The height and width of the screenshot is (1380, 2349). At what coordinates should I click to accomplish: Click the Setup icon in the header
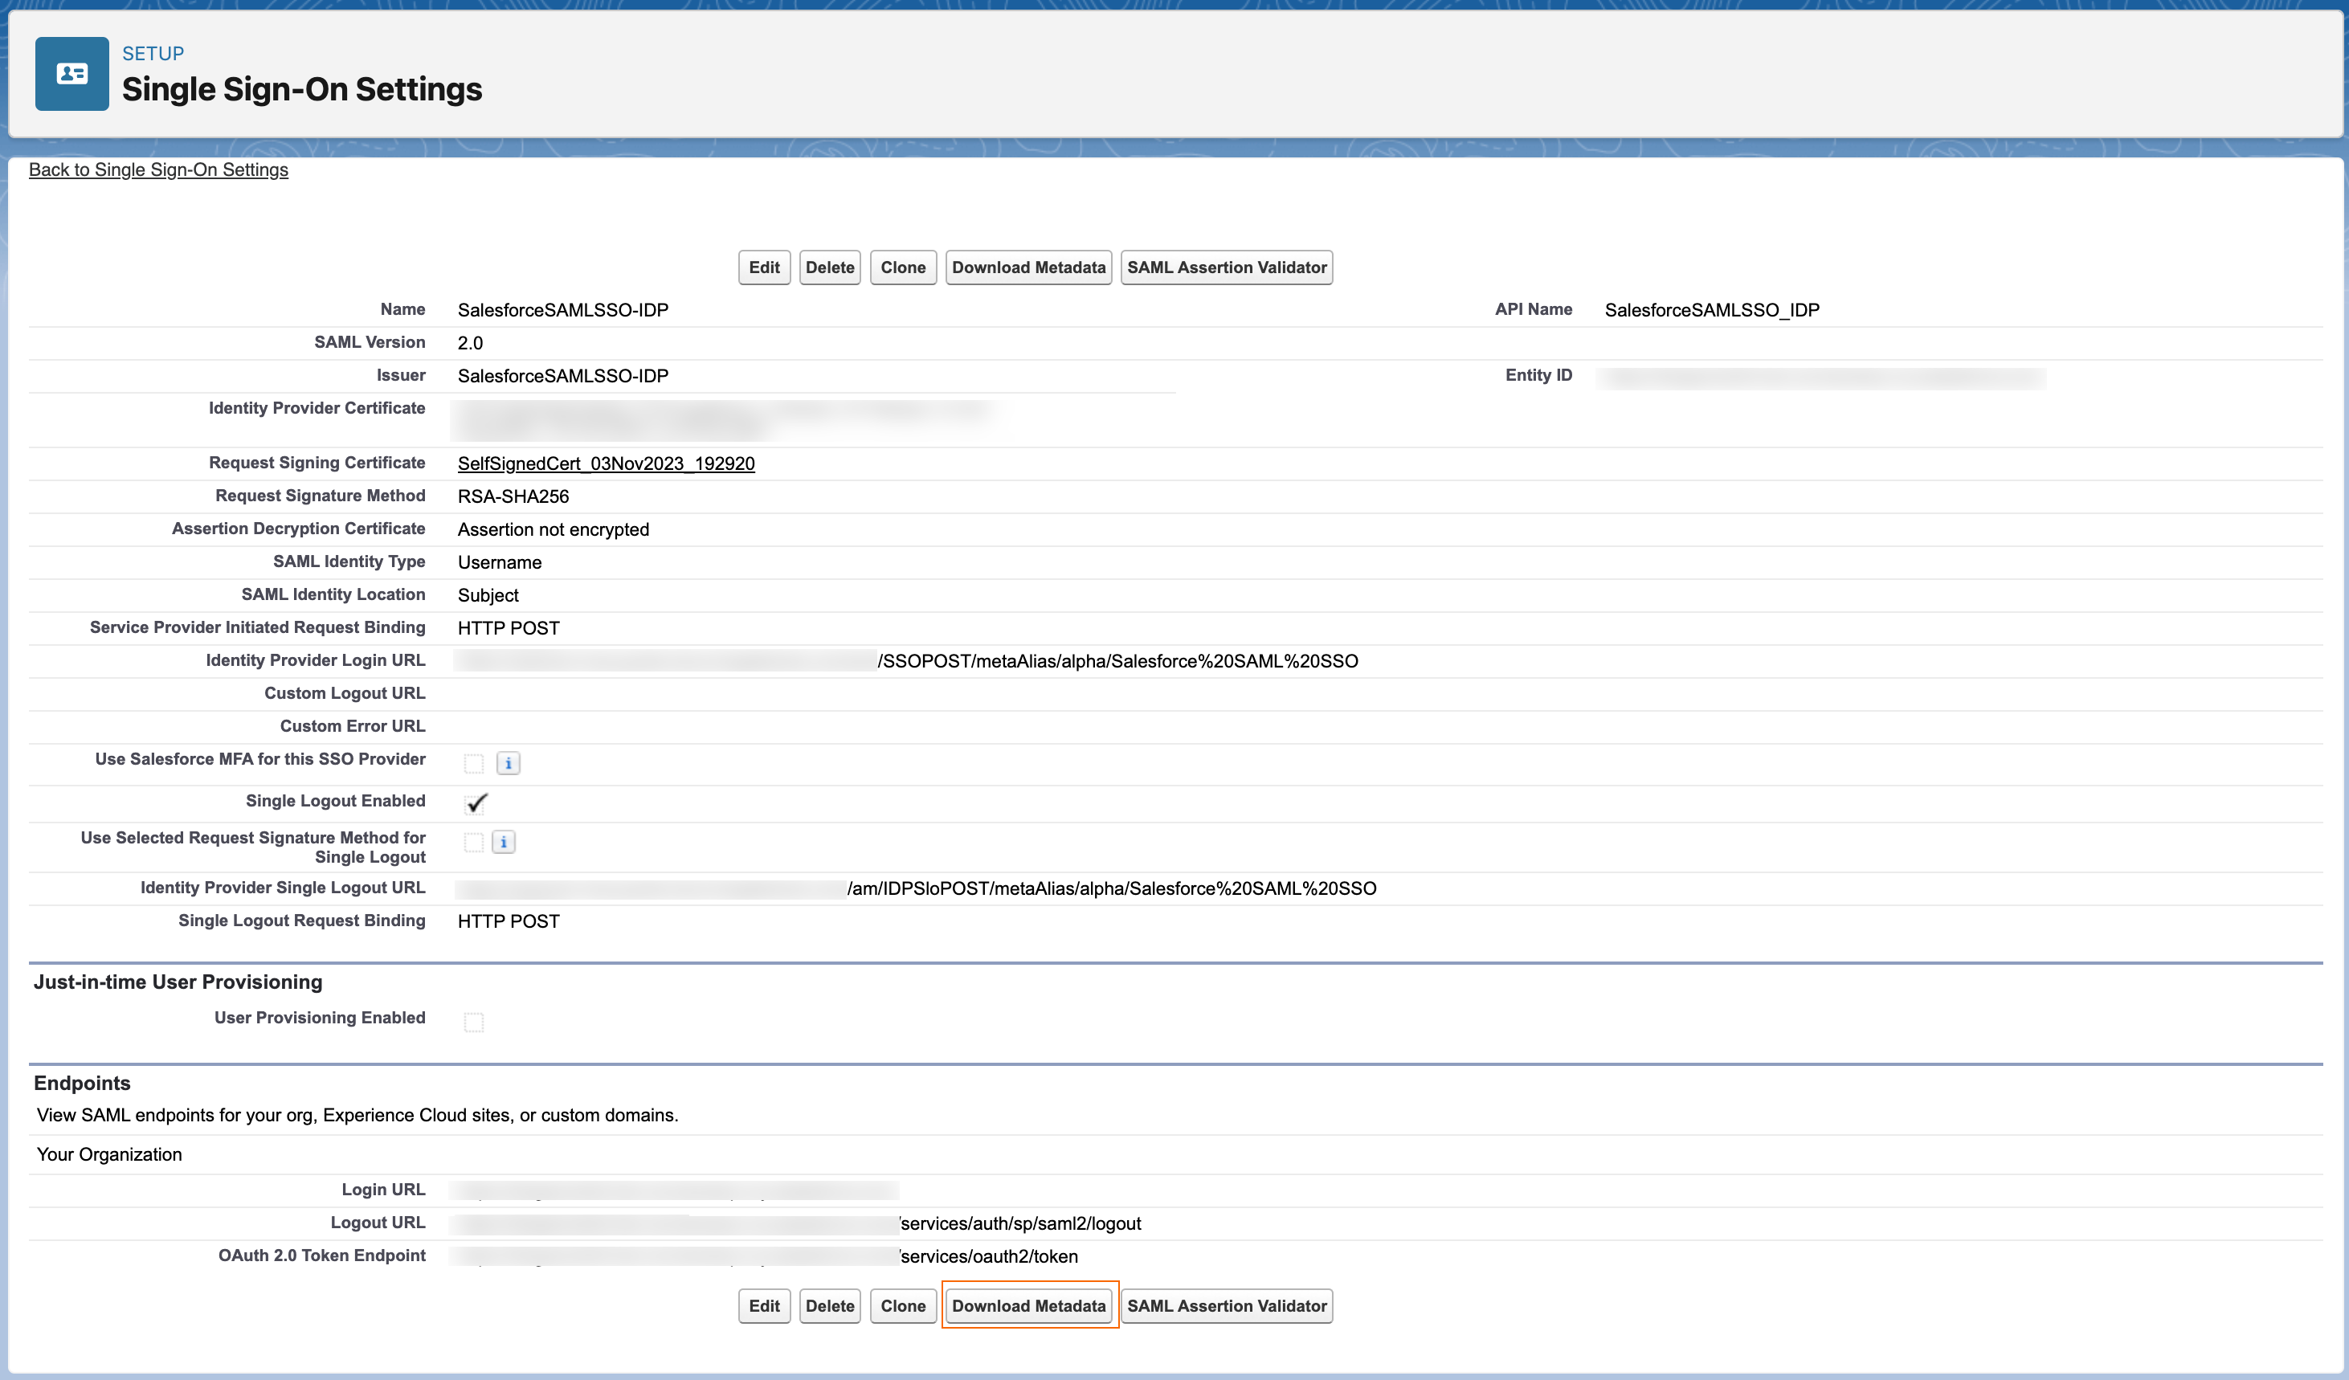[69, 74]
